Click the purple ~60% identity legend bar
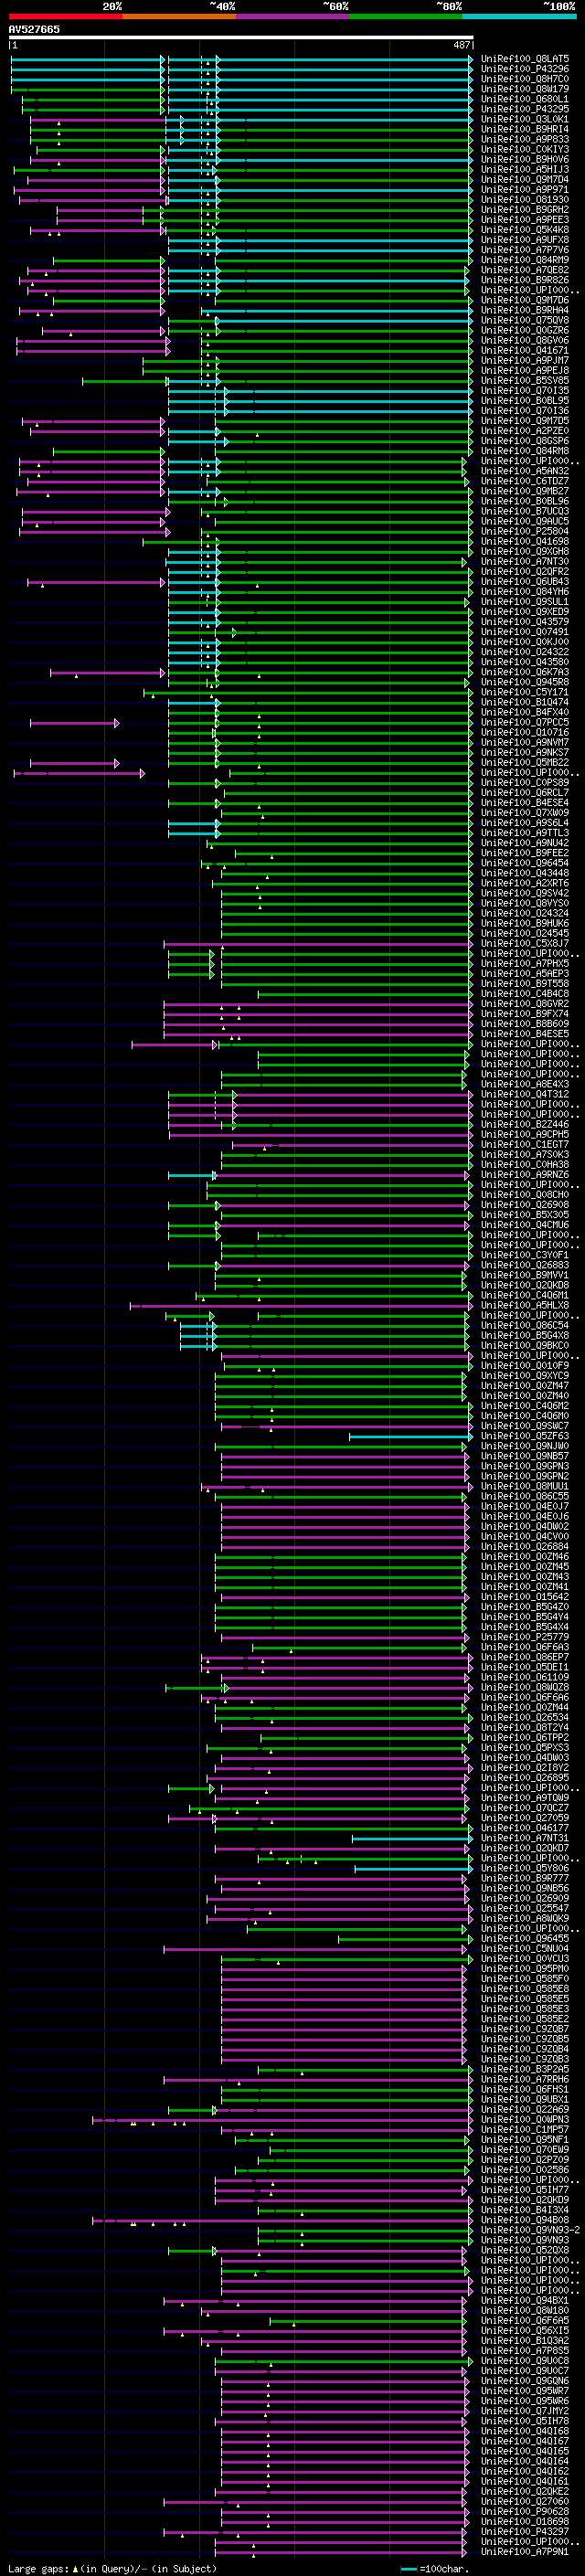The image size is (585, 2576). [293, 16]
